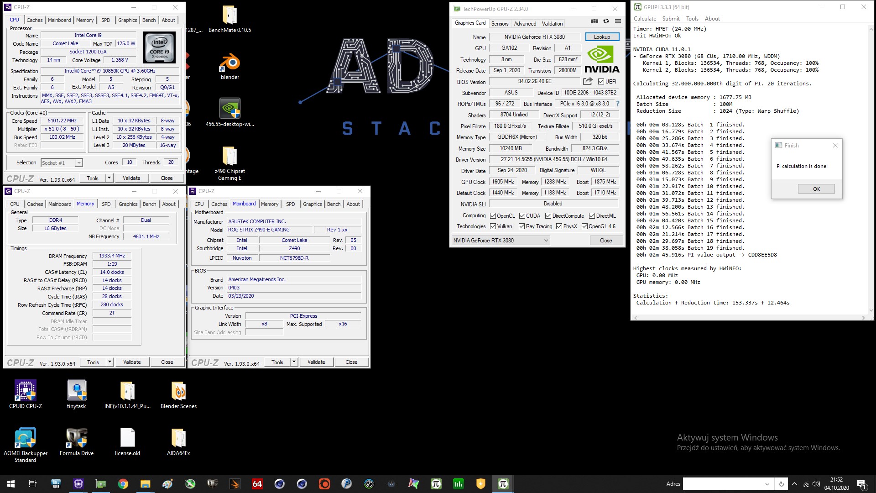Open the NVIDIA GeForce RTX 3080 GPU selector dropdown
Image resolution: width=876 pixels, height=493 pixels.
click(501, 241)
